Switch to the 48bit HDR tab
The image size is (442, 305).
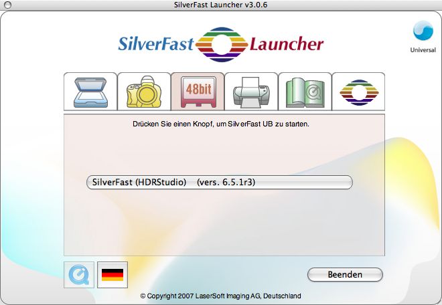198,92
